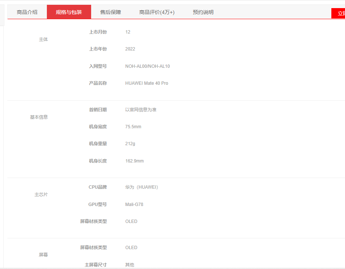
Task: Select the CPU品牌 label
Action: tap(98, 187)
